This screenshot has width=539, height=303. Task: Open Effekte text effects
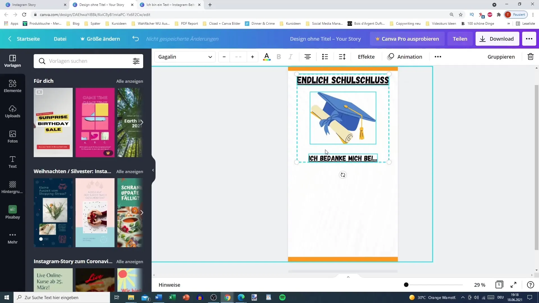click(x=366, y=57)
